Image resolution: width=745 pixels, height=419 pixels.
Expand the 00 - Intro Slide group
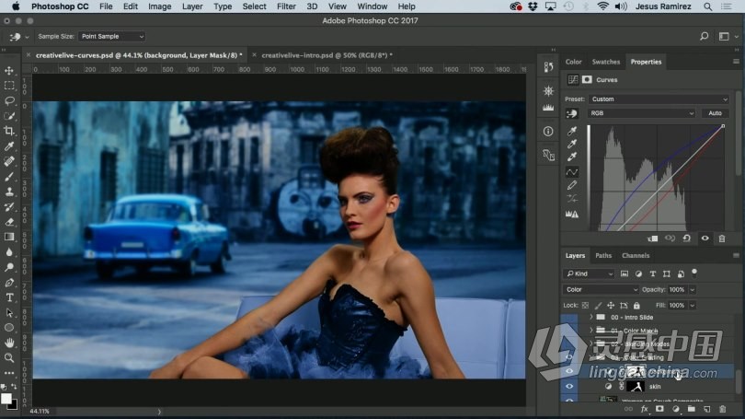591,317
